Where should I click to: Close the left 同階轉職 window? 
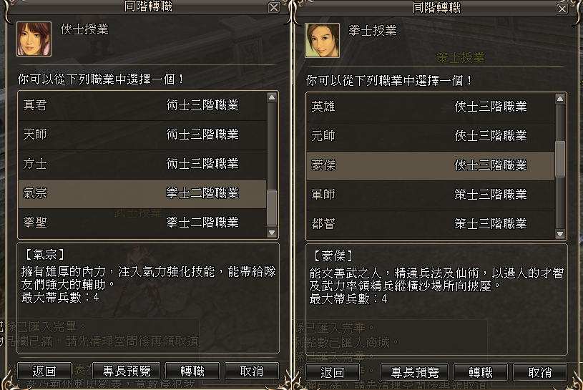coord(273,7)
